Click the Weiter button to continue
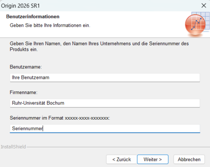Viewport: 210px width, 167px height. pos(152,159)
